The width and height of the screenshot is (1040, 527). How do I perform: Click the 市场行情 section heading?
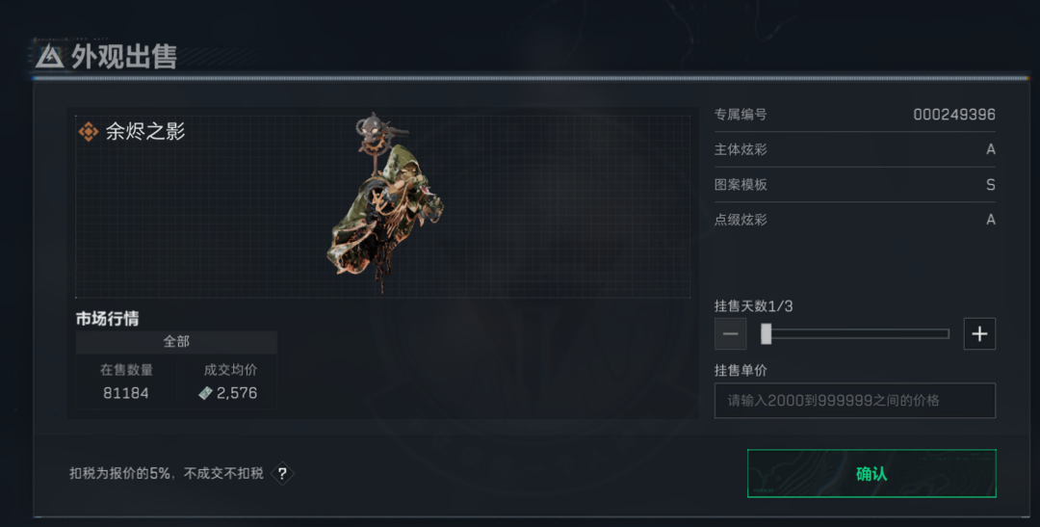[108, 319]
